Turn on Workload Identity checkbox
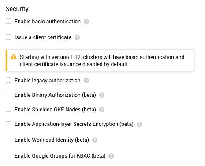The height and width of the screenshot is (166, 205). tap(8, 140)
